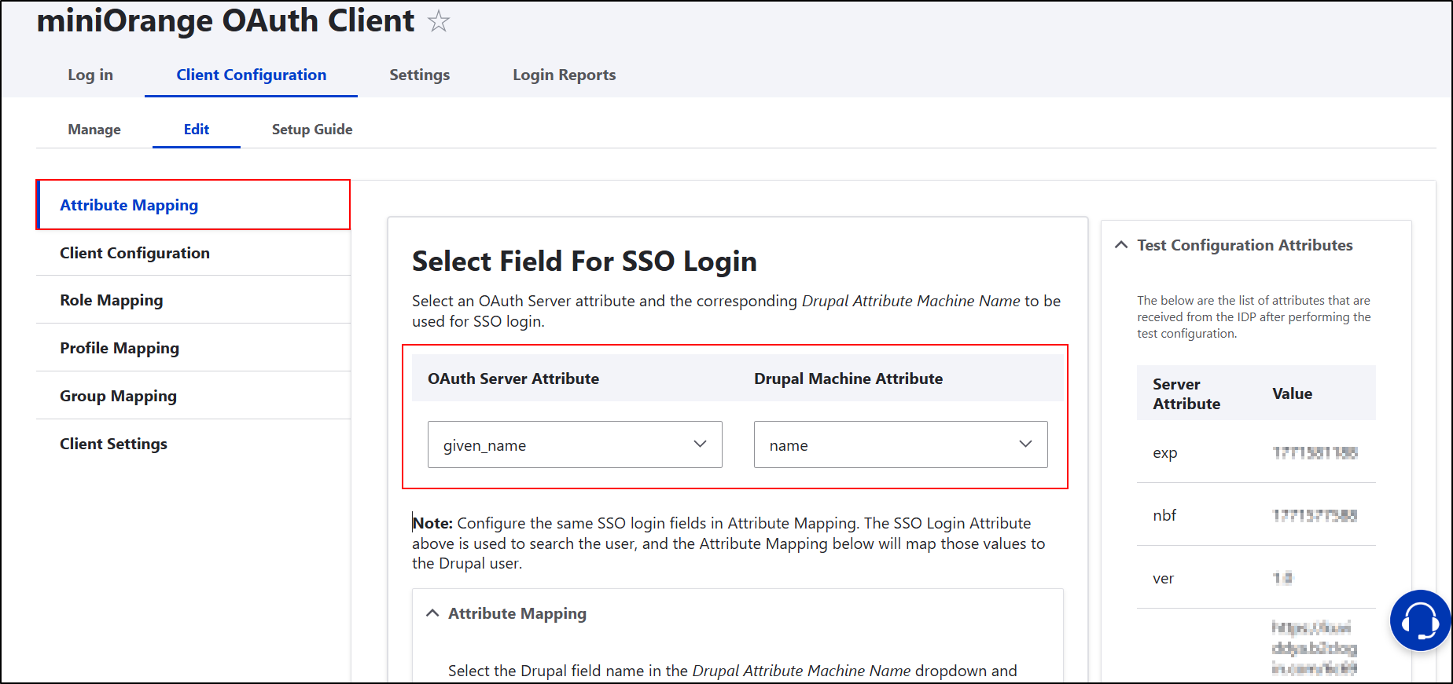Image resolution: width=1453 pixels, height=684 pixels.
Task: Open the given_name OAuth Server Attribute dropdown
Action: pos(575,444)
